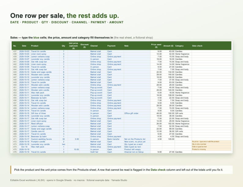The image size is (243, 187).
Task: Click the date '2026-10-12' cell
Action: pos(24,100)
